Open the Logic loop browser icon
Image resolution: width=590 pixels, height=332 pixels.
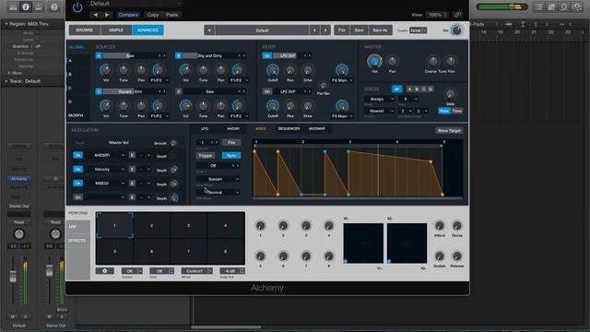coord(564,6)
